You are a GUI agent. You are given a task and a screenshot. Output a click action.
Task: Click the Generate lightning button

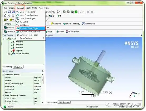pos(56,24)
